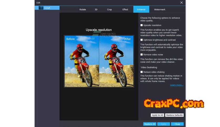Enable Reduce video shaking checkbox

click(142, 72)
